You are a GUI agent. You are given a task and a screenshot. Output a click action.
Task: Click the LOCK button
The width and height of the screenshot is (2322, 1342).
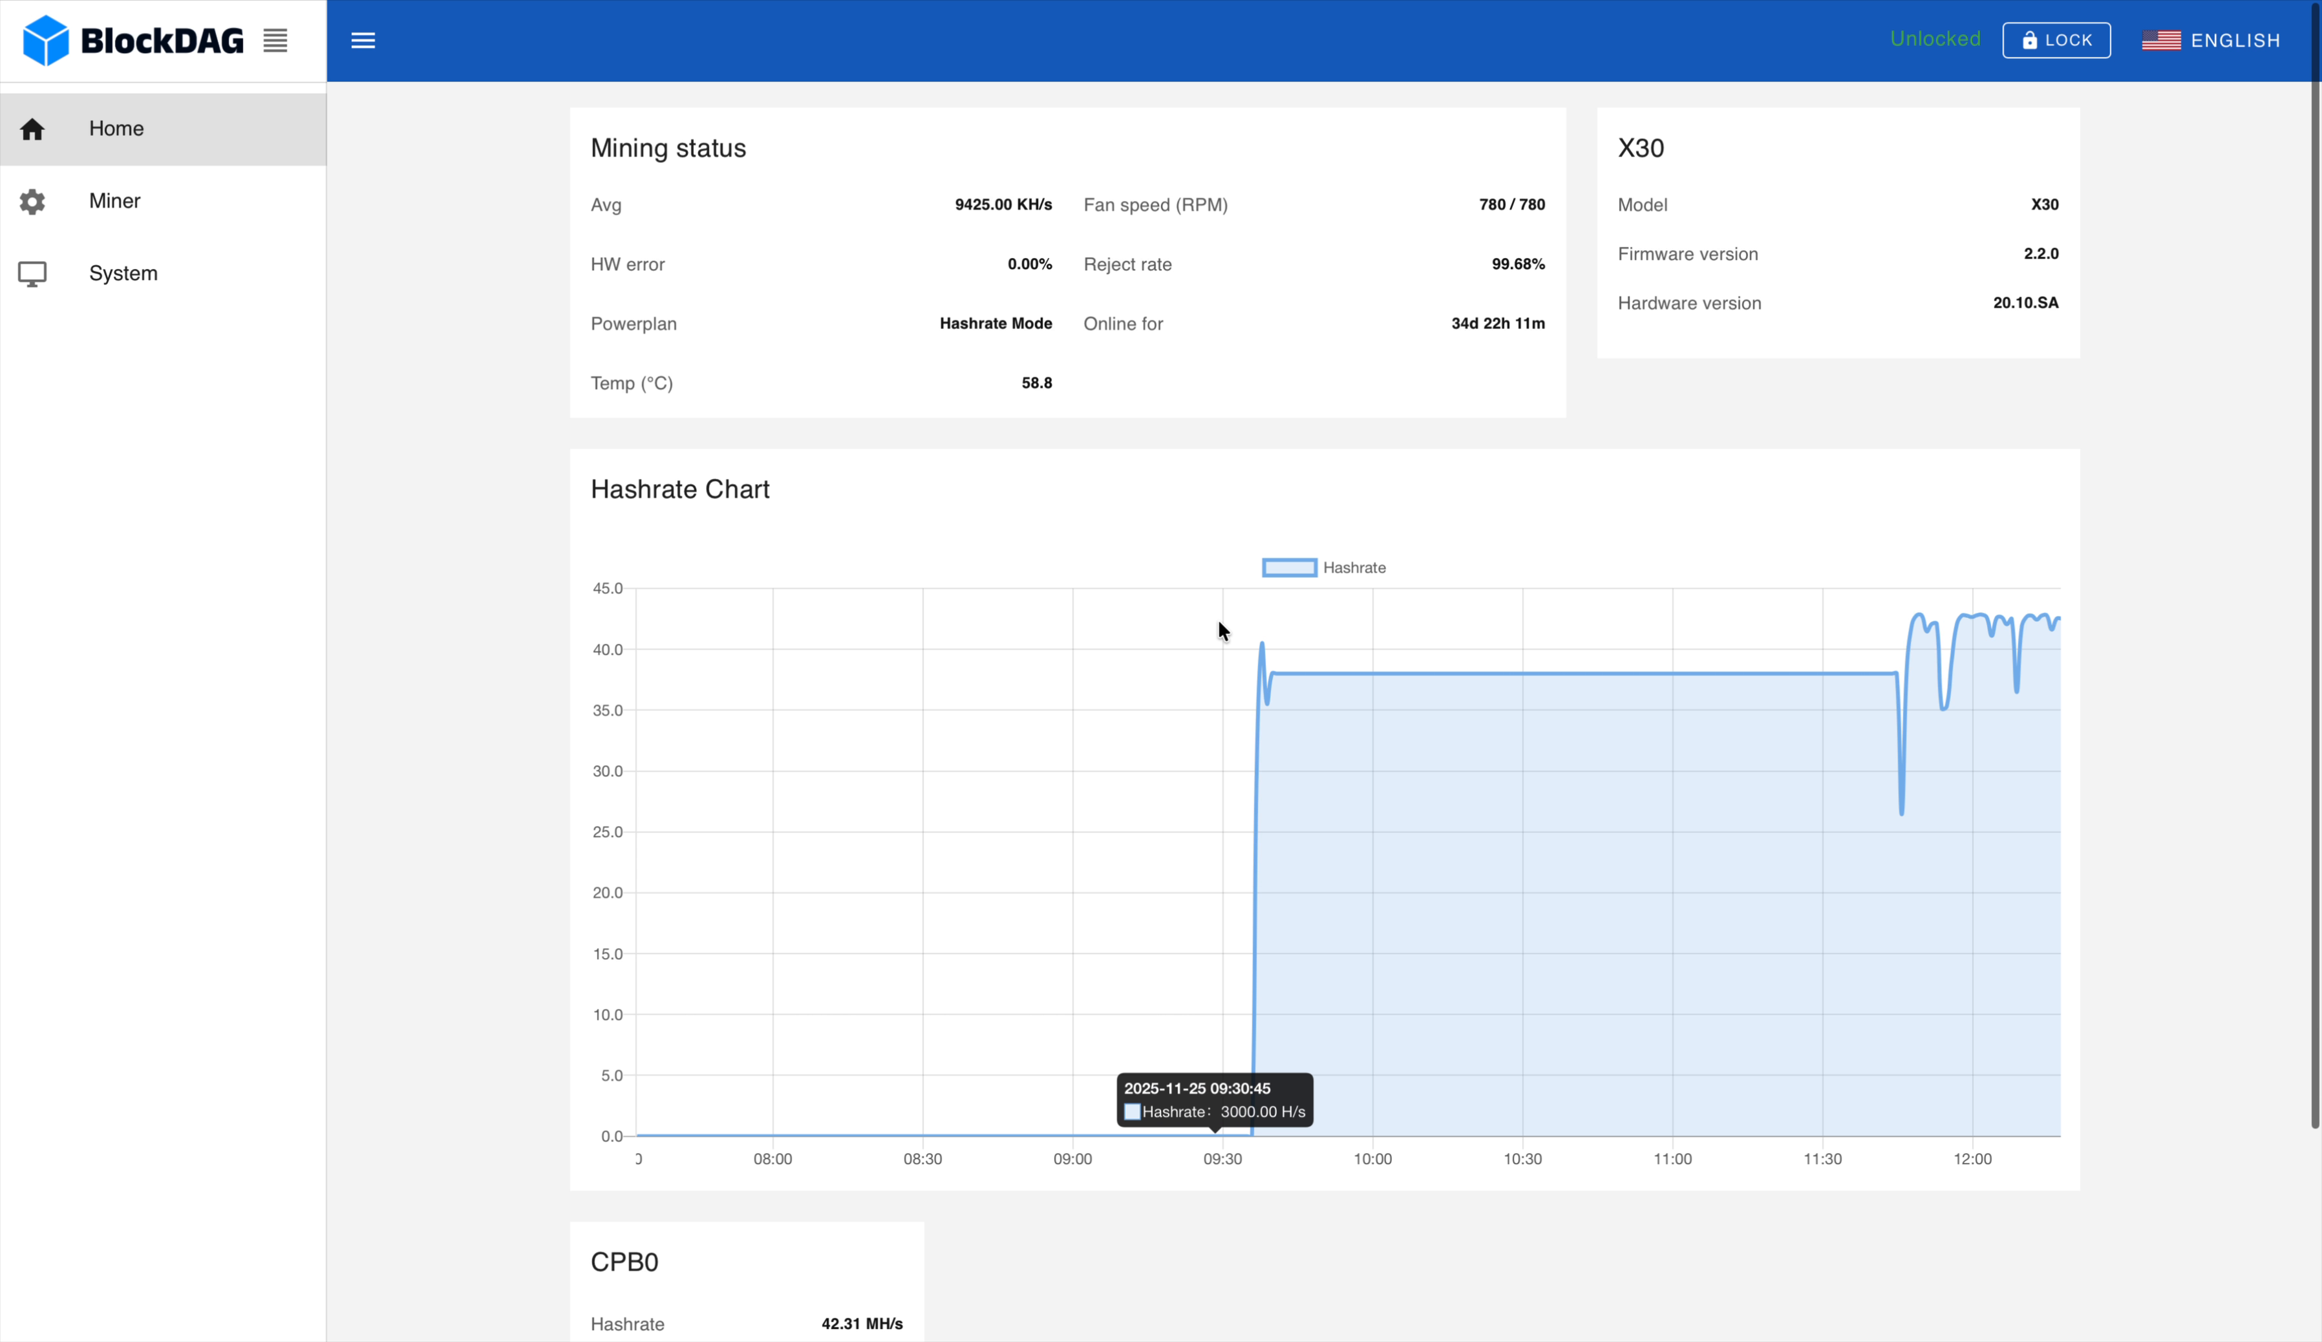(x=2056, y=39)
